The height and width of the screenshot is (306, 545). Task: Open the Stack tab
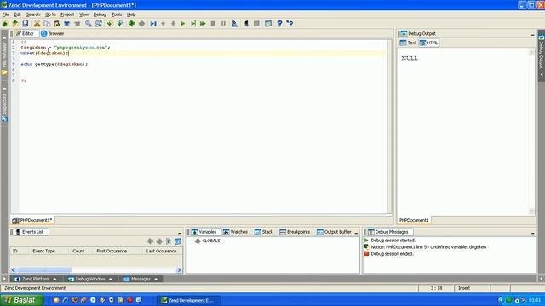263,232
